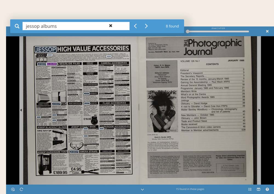Select the purple highlighted ALBUMS match
Viewport: 274px width, 194px height.
52,64
